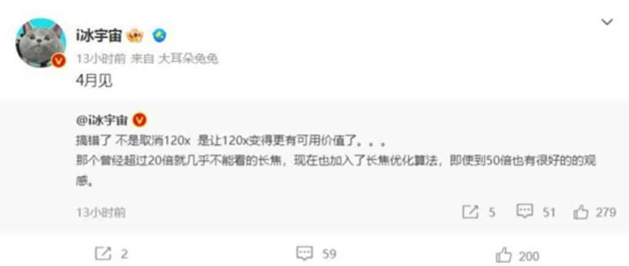Image resolution: width=629 pixels, height=266 pixels.
Task: Open the 59 comments on this post
Action: tap(316, 254)
